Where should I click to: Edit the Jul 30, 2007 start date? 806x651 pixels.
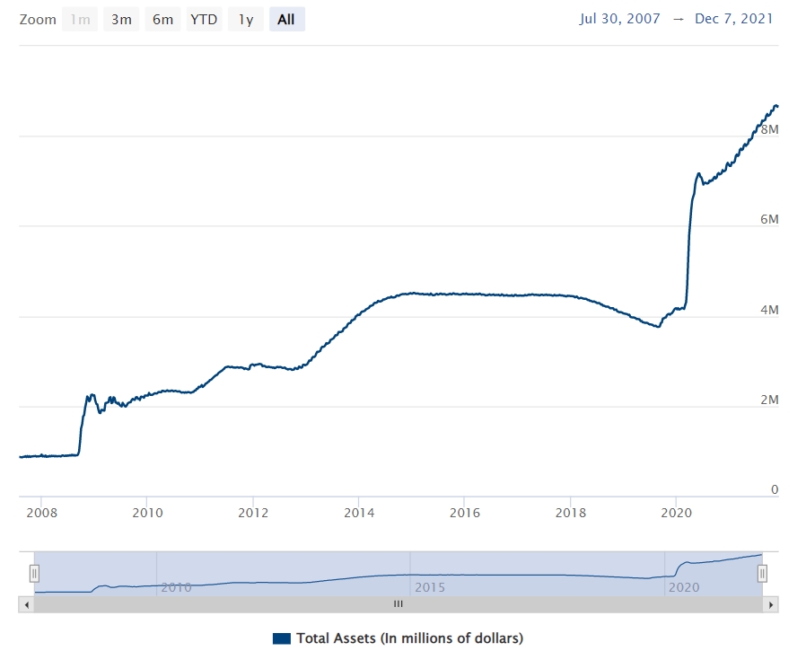point(620,19)
